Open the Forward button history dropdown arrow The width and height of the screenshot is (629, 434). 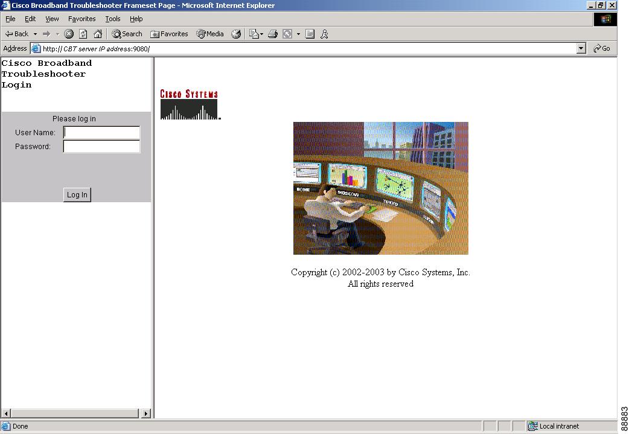57,34
